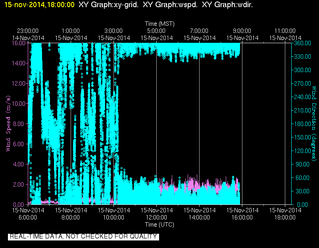Image resolution: width=319 pixels, height=248 pixels.
Task: Click the 240.00 wind direction axis value
Action: [302, 97]
